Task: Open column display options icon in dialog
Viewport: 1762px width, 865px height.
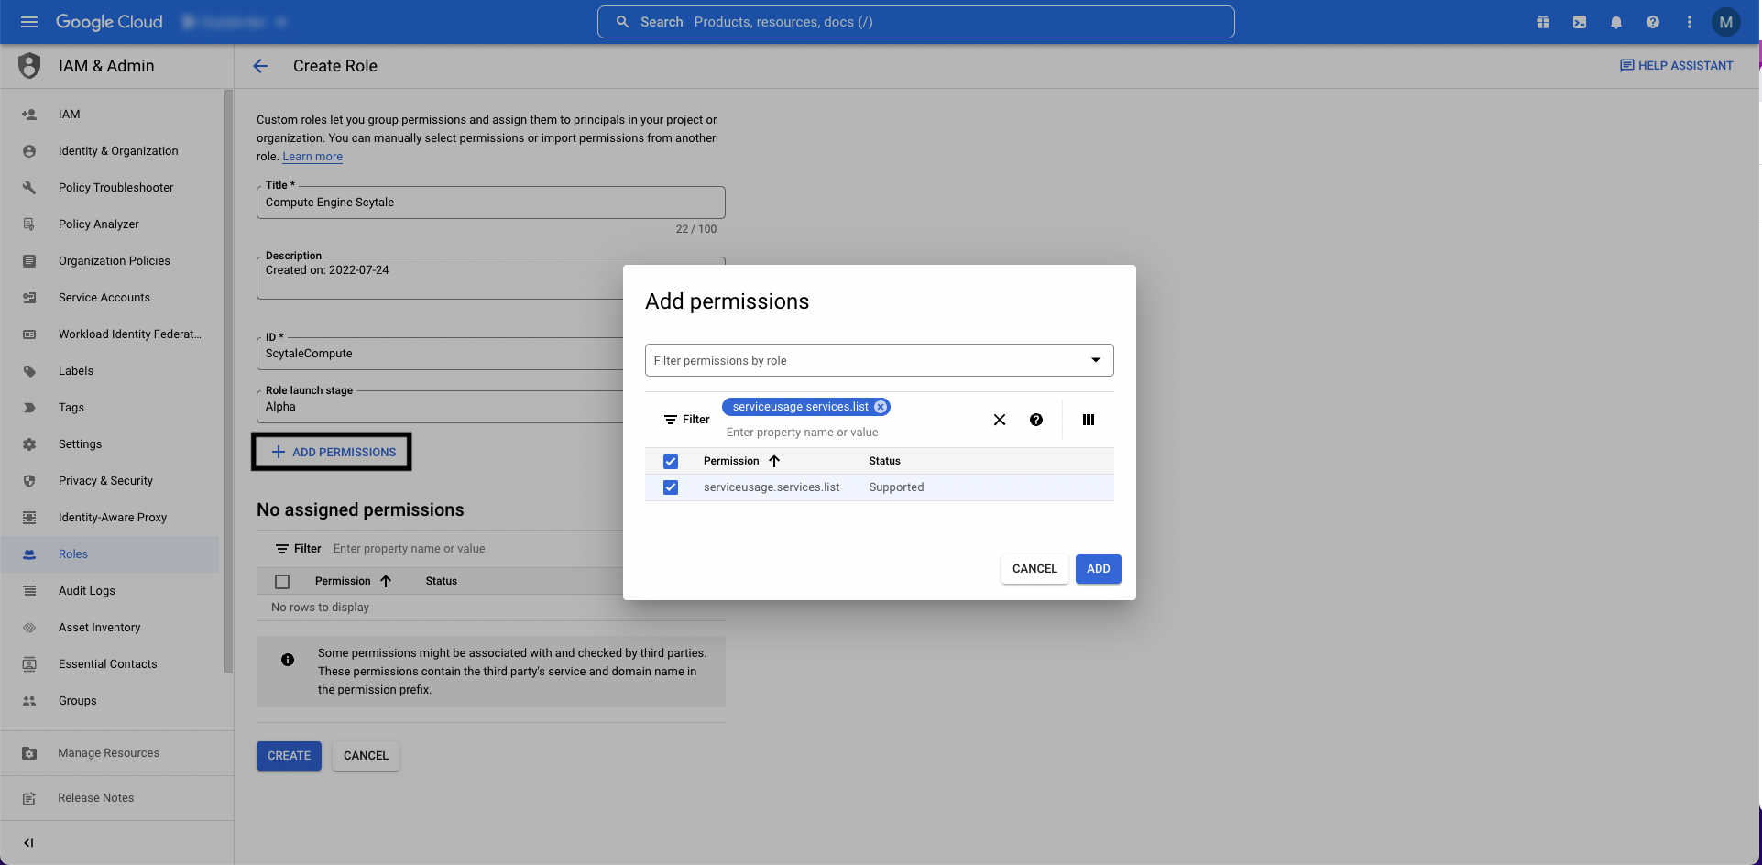Action: click(x=1089, y=420)
